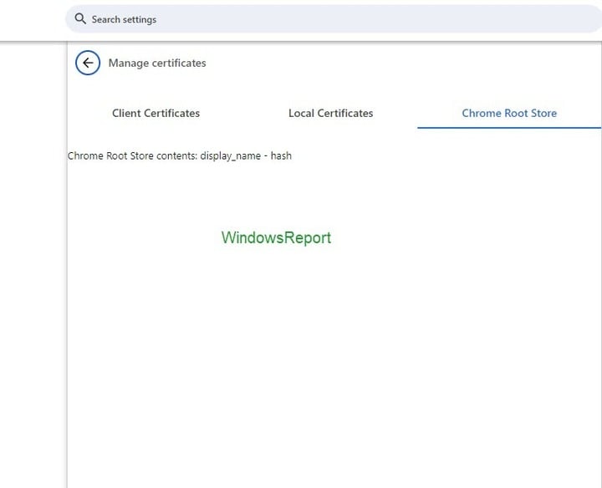Select the Chrome Root Store tab
This screenshot has height=488, width=602.
click(509, 113)
